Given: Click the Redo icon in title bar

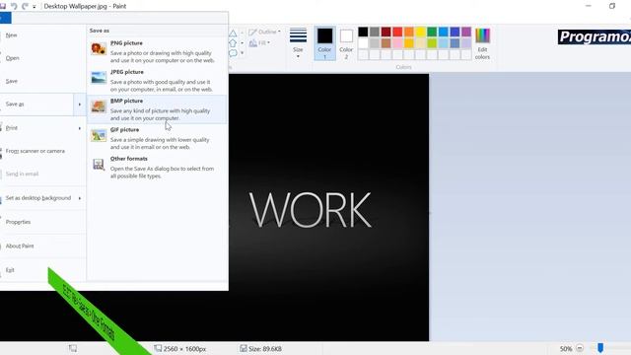Looking at the screenshot, I should (x=25, y=6).
